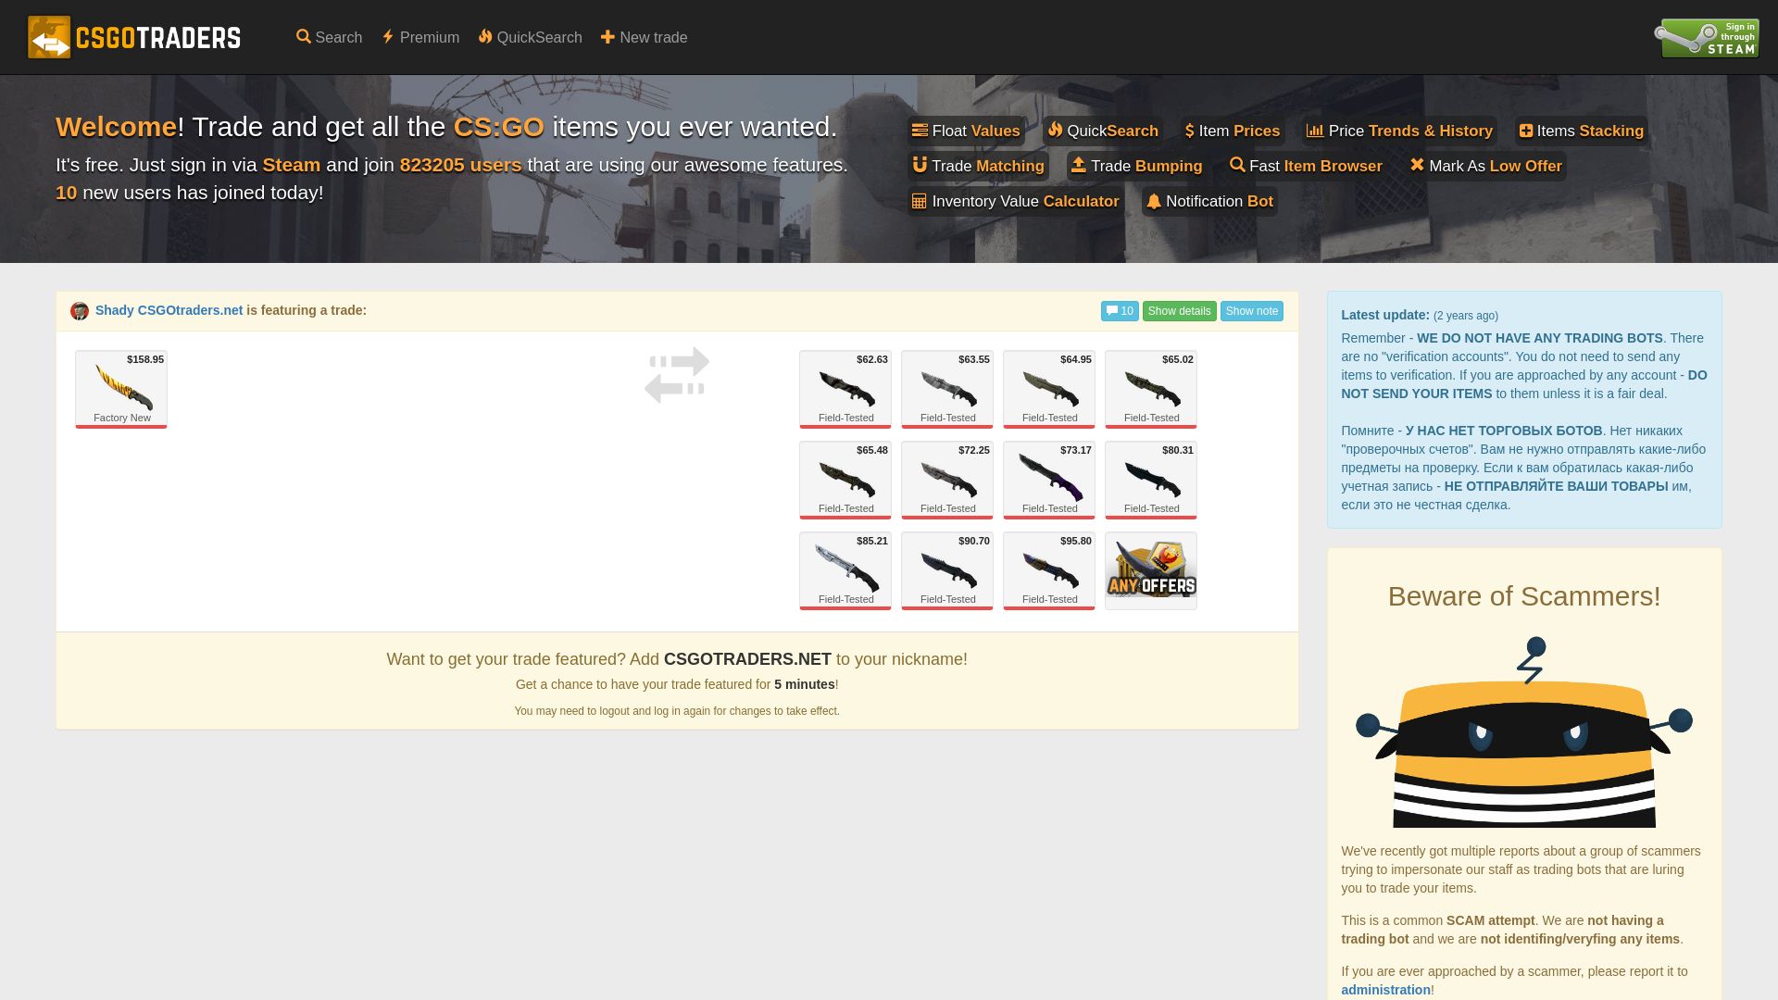Open Price Trends & History

[1399, 131]
